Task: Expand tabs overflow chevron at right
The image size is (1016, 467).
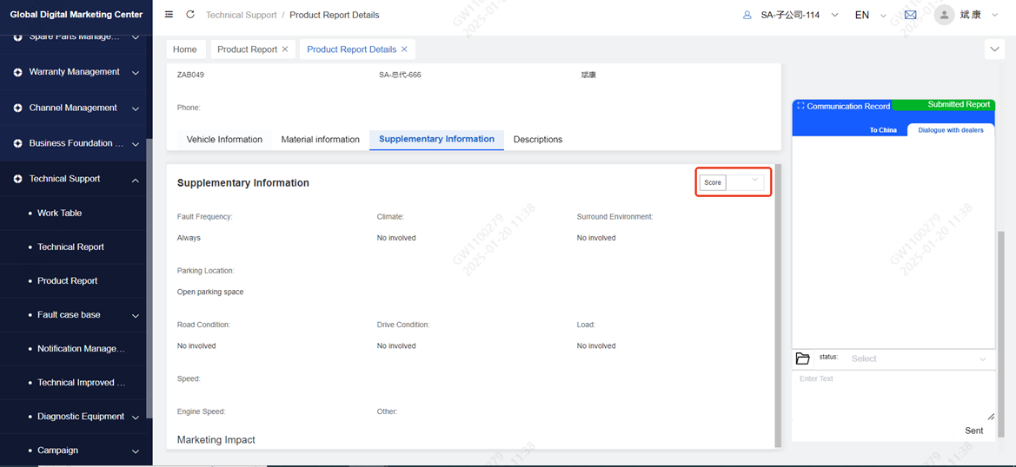Action: click(x=995, y=49)
